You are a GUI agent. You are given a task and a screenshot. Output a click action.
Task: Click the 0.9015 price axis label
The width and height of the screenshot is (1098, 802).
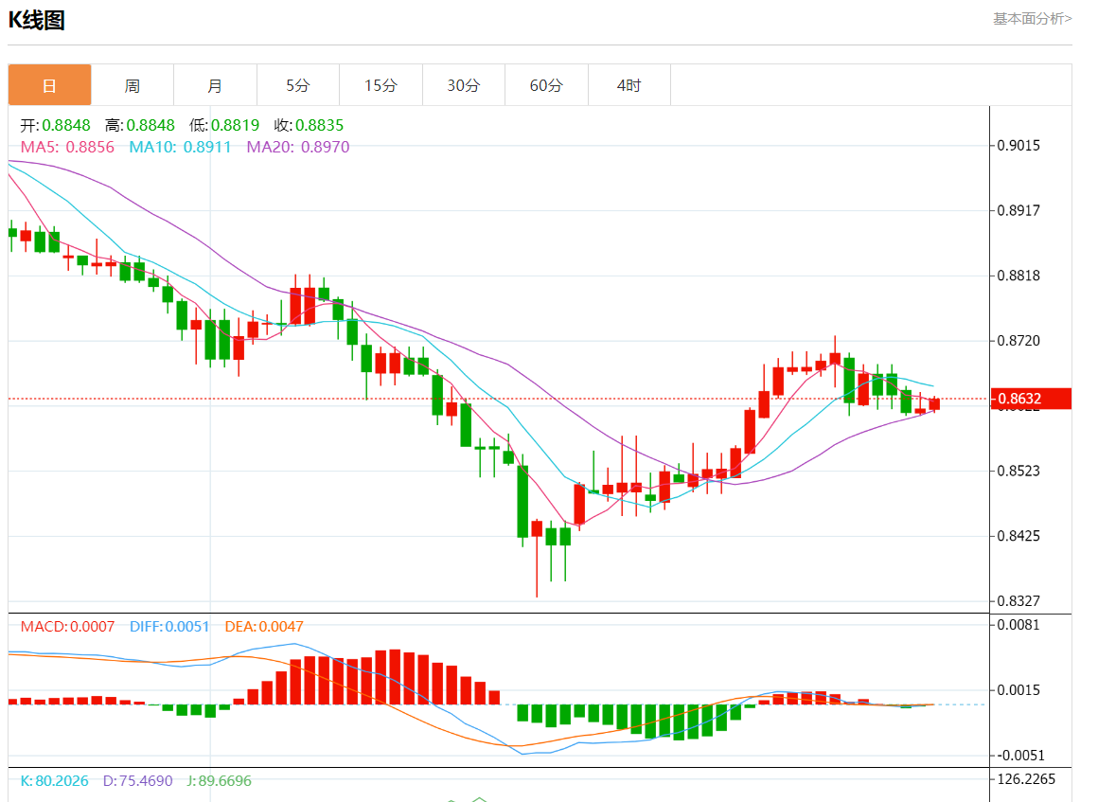1018,145
